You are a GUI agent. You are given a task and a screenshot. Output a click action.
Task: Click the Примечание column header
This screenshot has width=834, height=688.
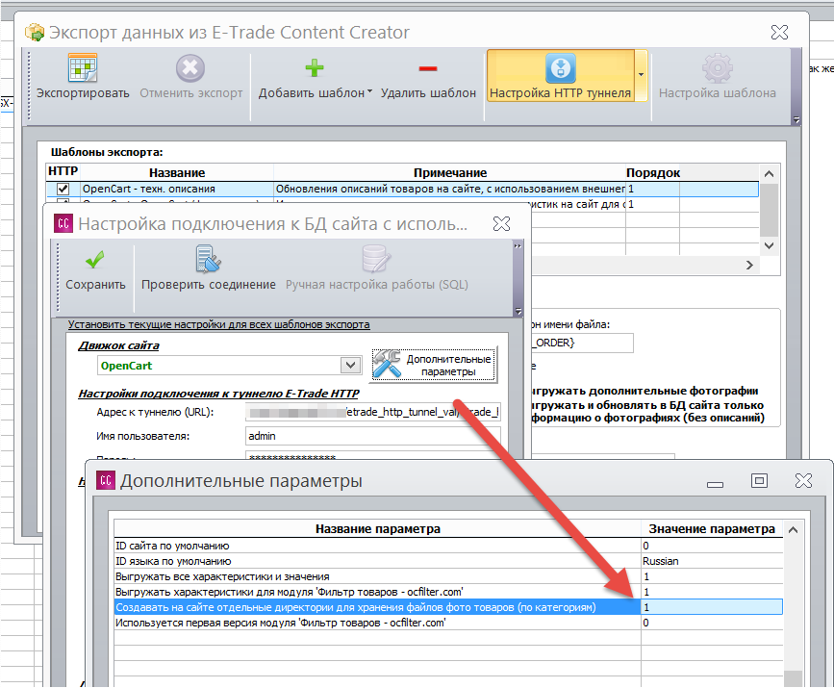coord(450,173)
